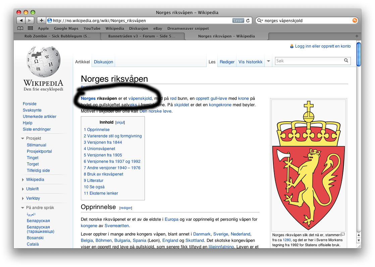Click the Tilfeldig side link
The width and height of the screenshot is (375, 267).
coord(38,171)
